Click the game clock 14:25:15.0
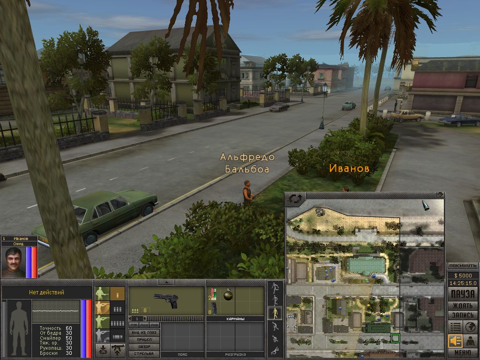Viewport: 480px width, 360px height. (x=463, y=284)
